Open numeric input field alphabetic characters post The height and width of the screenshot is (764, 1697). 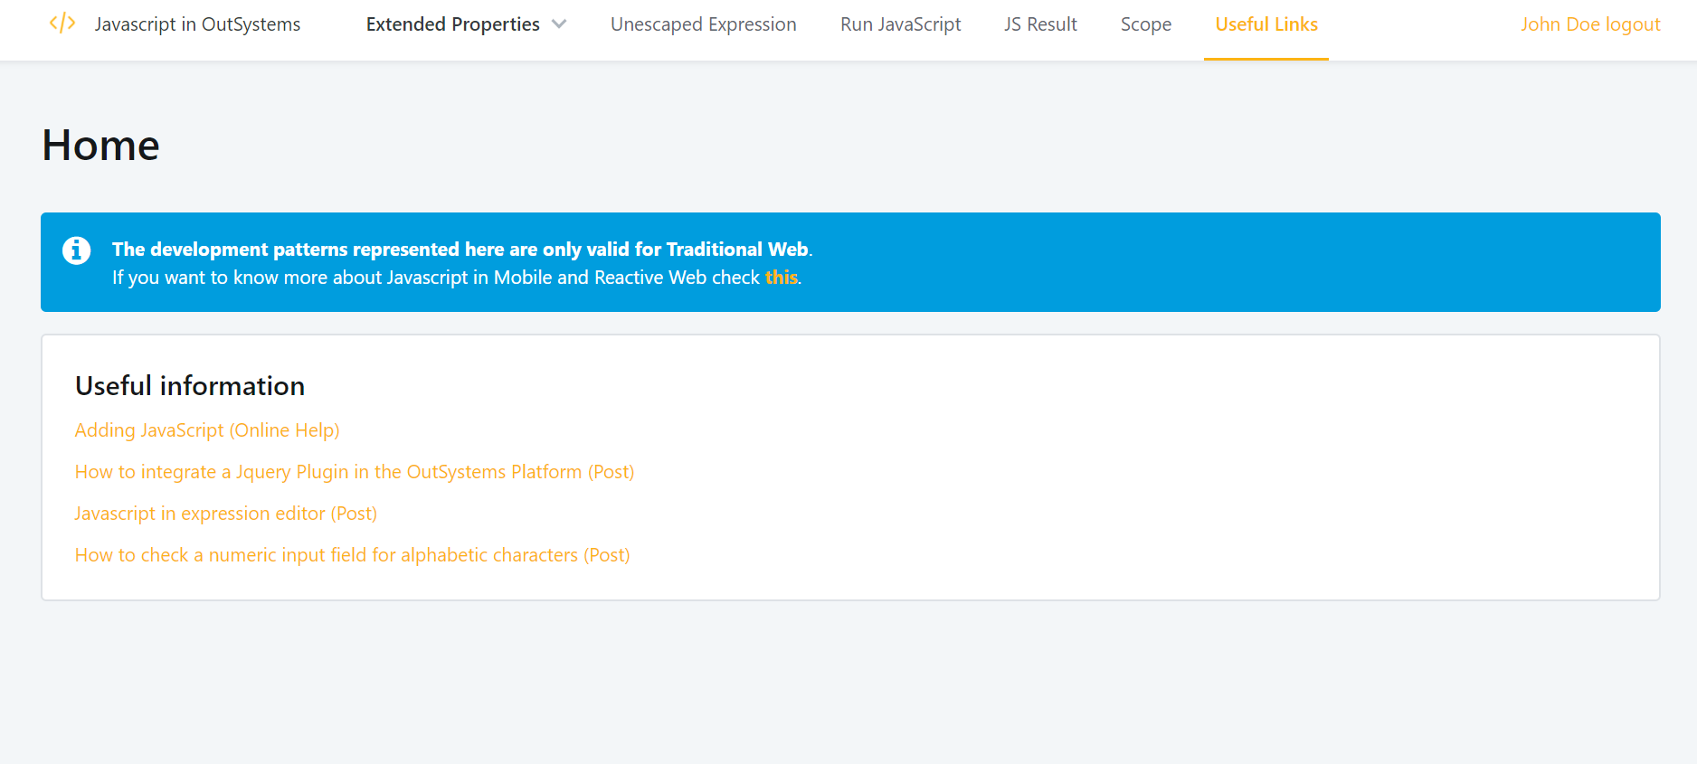pos(352,555)
